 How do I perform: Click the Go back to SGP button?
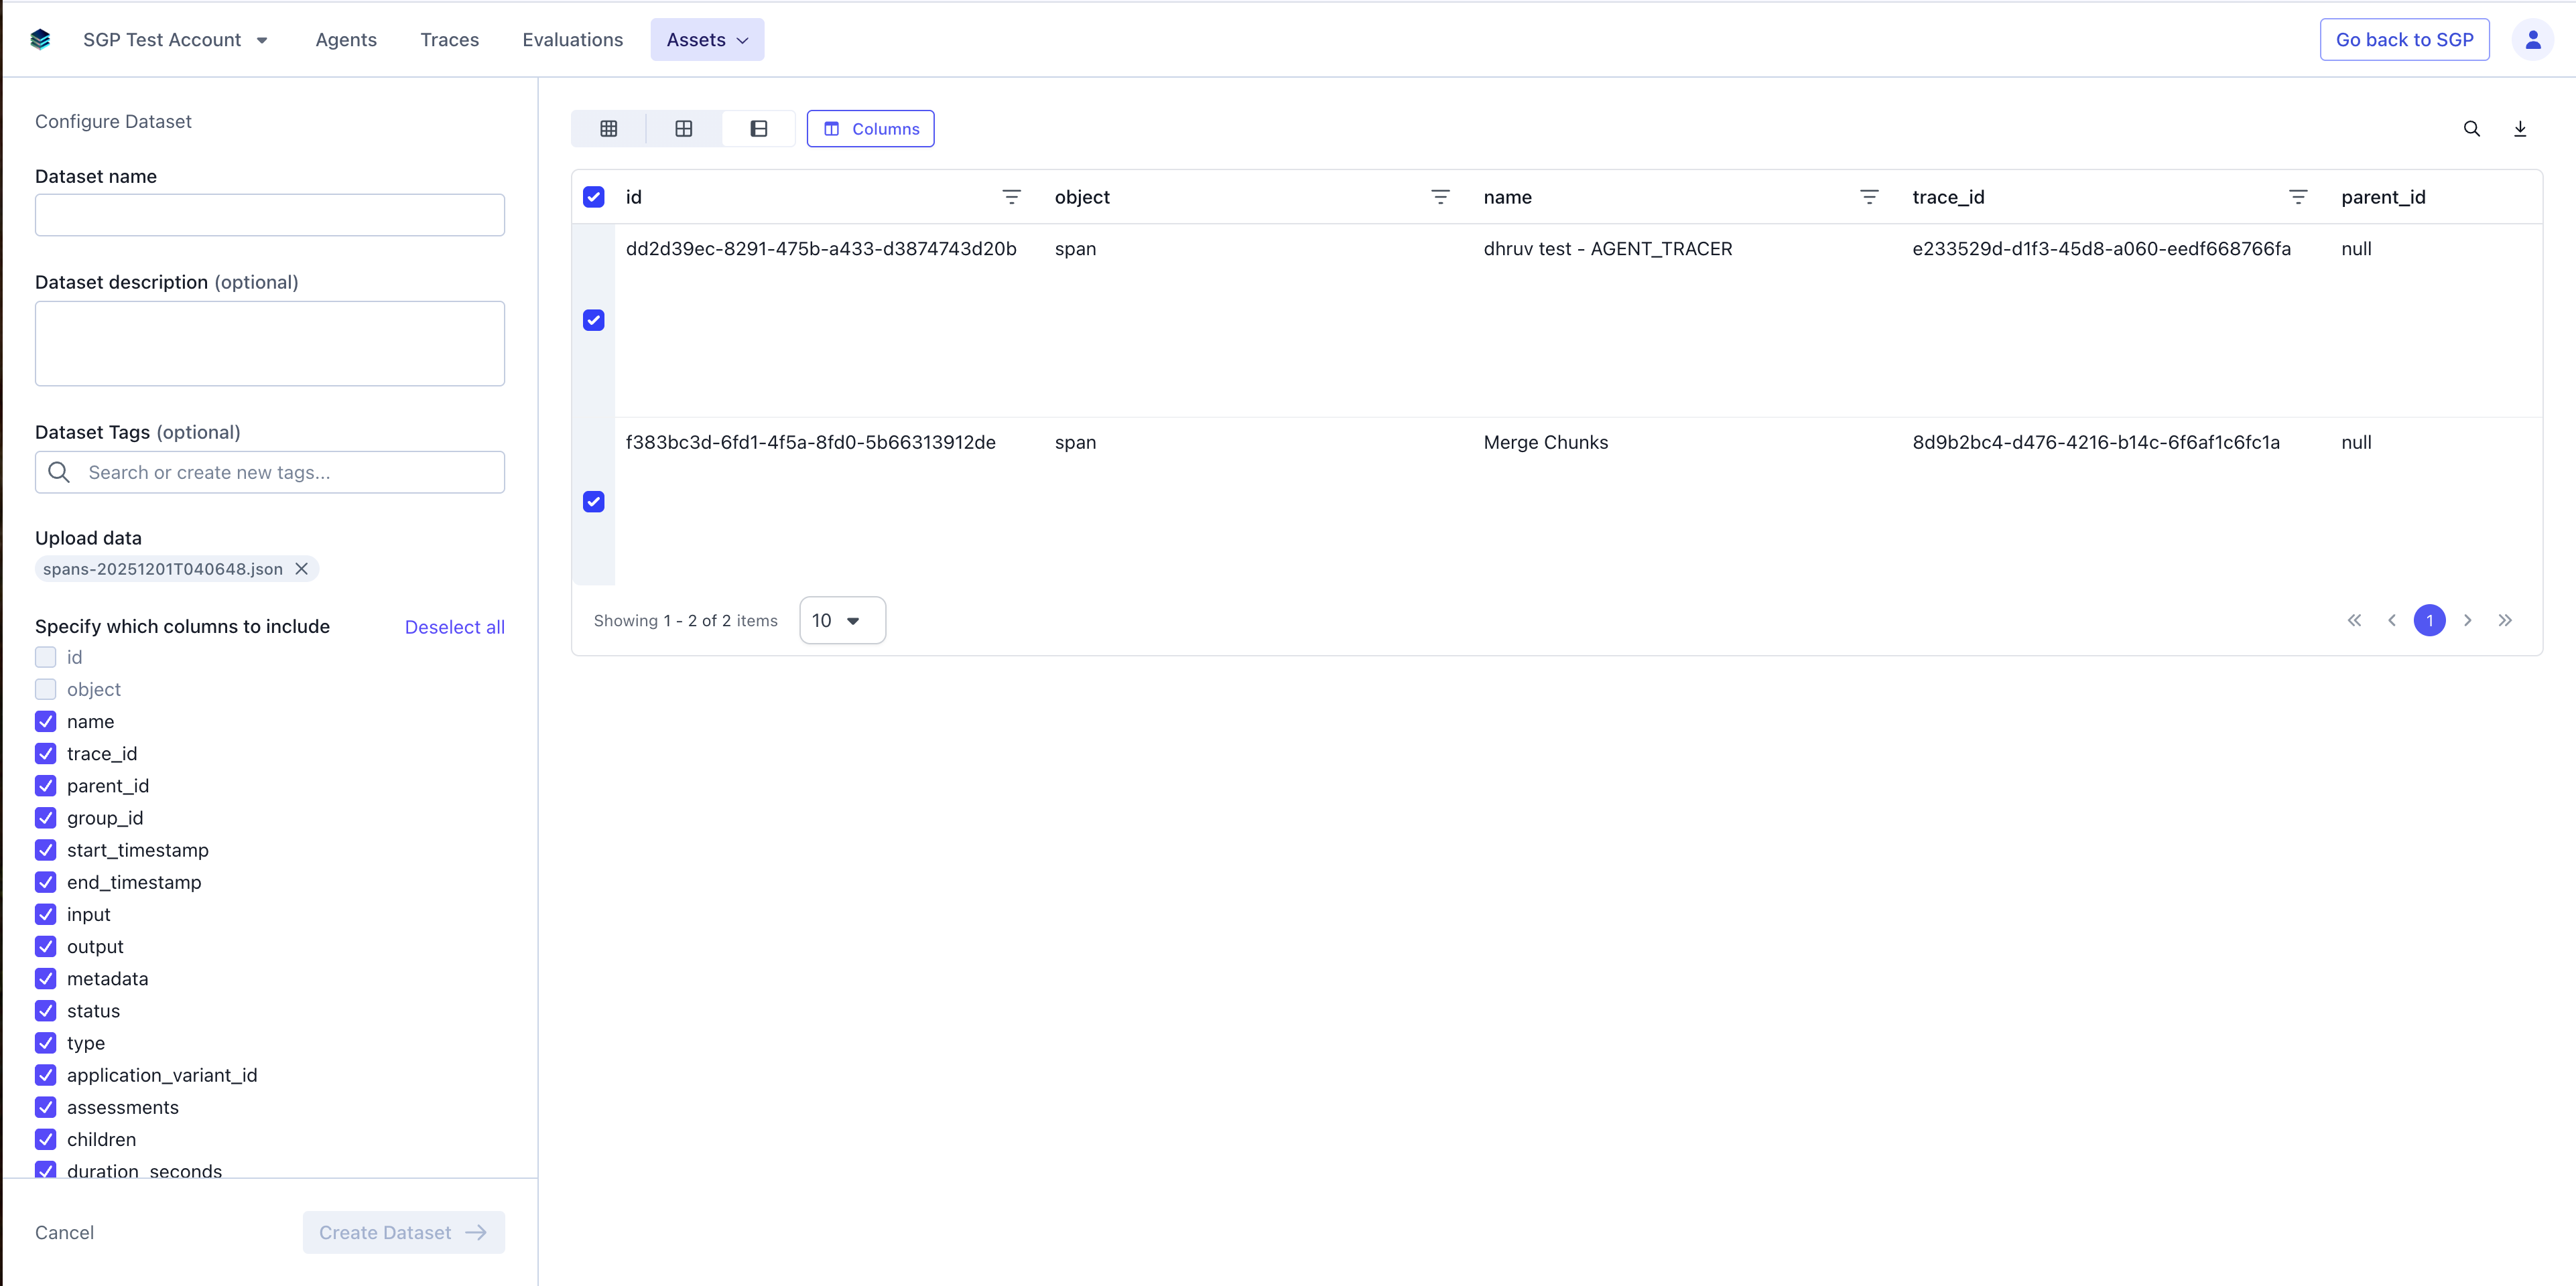2404,40
